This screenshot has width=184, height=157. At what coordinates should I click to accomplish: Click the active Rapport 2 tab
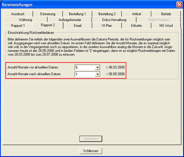point(48,25)
